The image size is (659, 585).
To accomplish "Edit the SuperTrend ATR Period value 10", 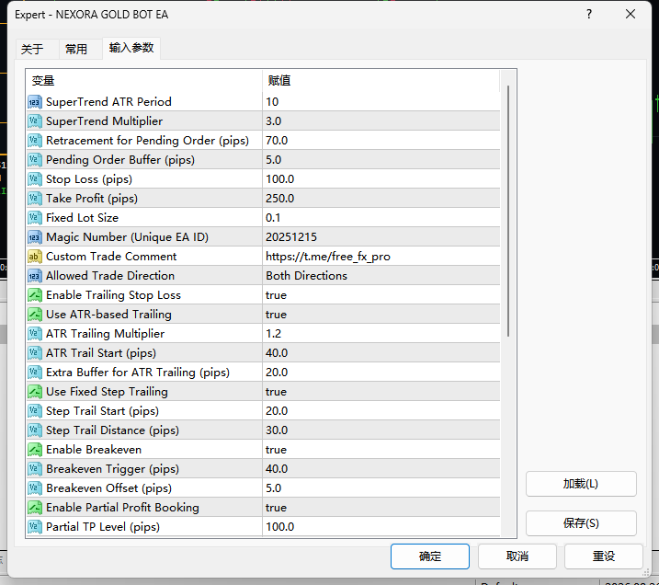I will click(381, 102).
